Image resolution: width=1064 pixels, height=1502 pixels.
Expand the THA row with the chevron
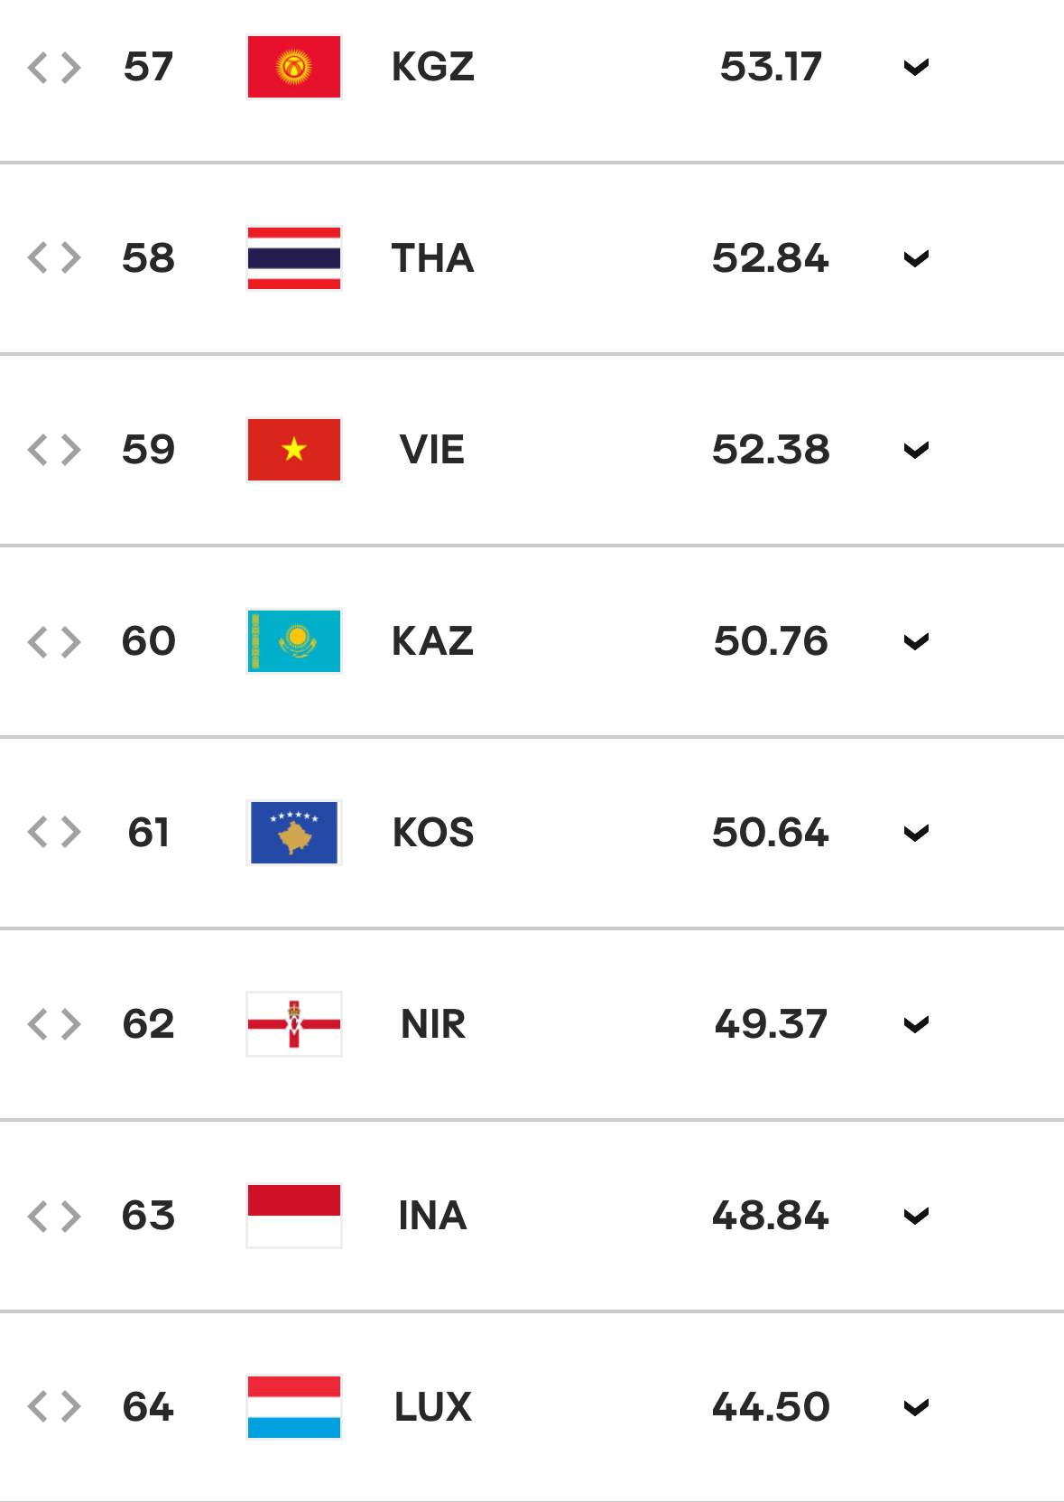(916, 259)
